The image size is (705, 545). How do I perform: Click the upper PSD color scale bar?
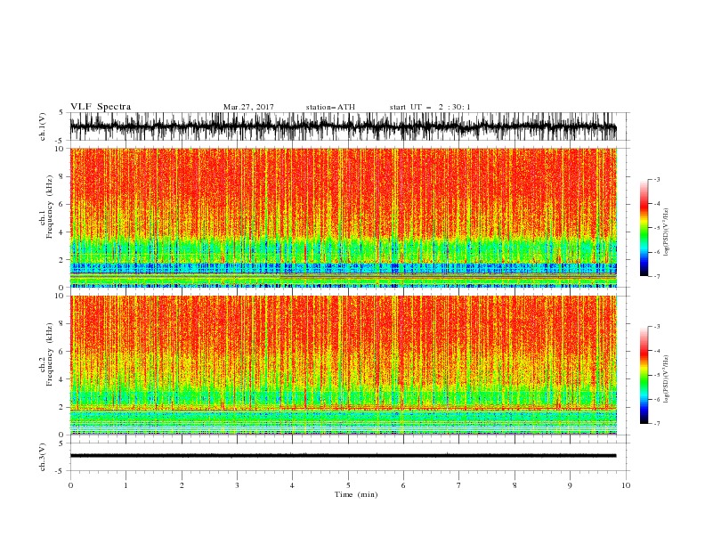click(644, 228)
